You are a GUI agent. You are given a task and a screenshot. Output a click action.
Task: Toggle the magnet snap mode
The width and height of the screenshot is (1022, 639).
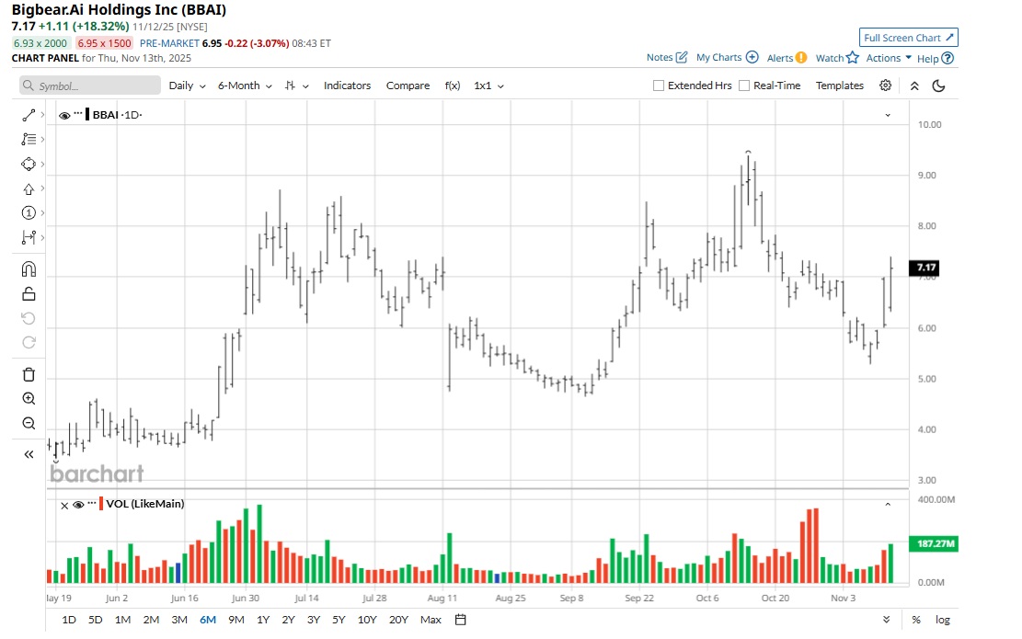pos(28,269)
